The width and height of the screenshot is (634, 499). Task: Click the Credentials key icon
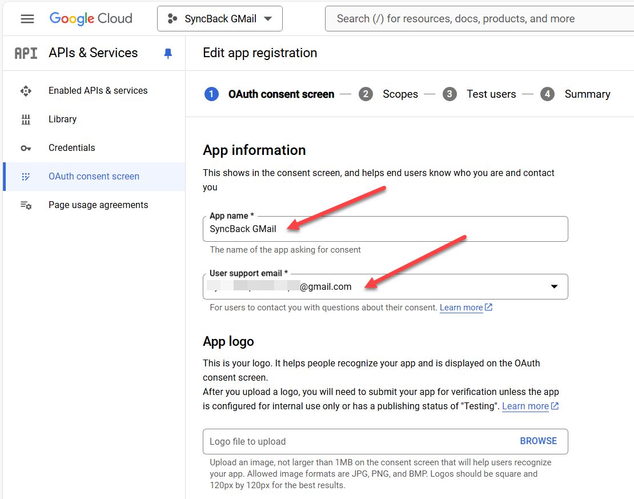point(26,148)
